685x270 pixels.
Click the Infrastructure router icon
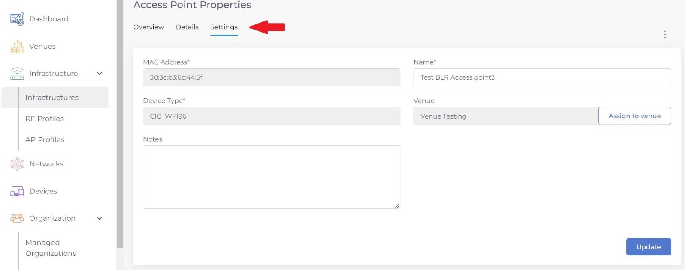[x=17, y=74]
